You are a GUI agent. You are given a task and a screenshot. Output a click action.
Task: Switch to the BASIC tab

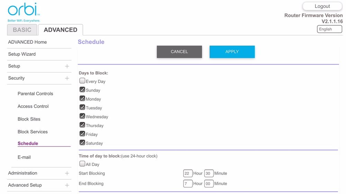coord(22,30)
